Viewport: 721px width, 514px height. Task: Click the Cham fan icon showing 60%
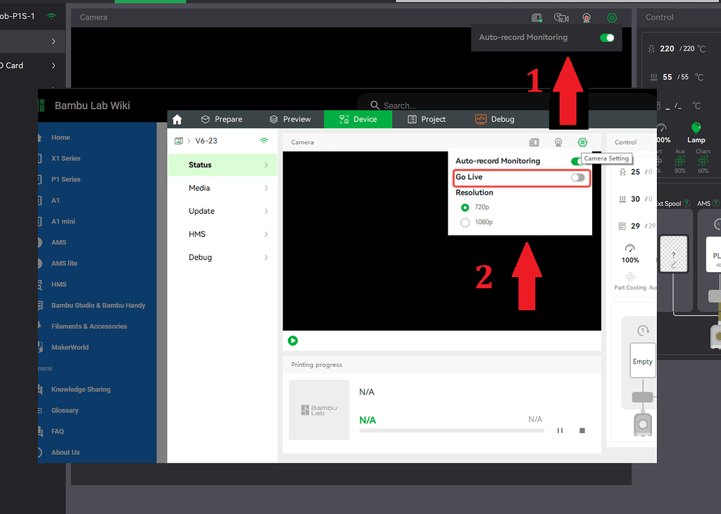coord(703,161)
